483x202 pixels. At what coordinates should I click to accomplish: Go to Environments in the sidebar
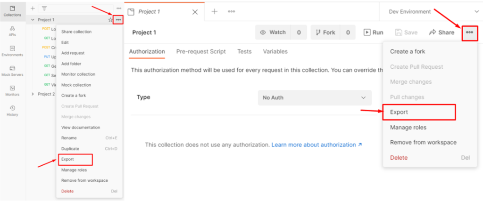[x=12, y=50]
